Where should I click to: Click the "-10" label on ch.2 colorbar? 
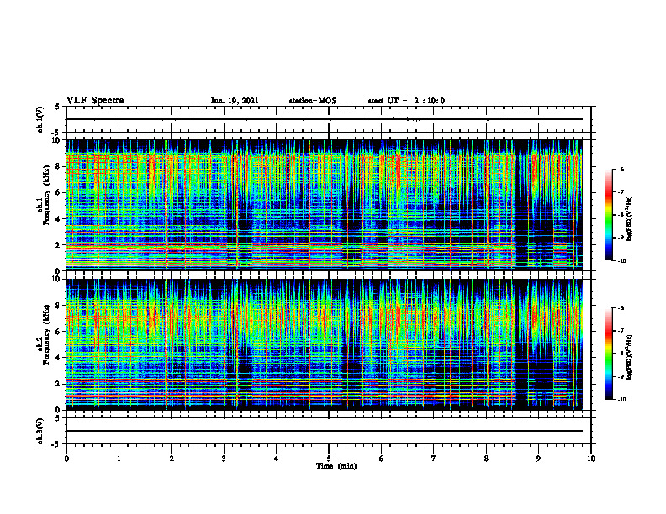(x=621, y=400)
